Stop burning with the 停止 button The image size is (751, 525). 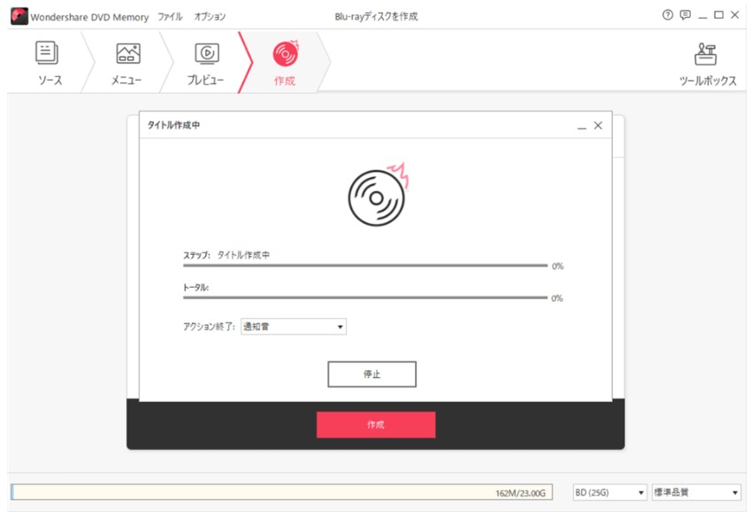372,374
